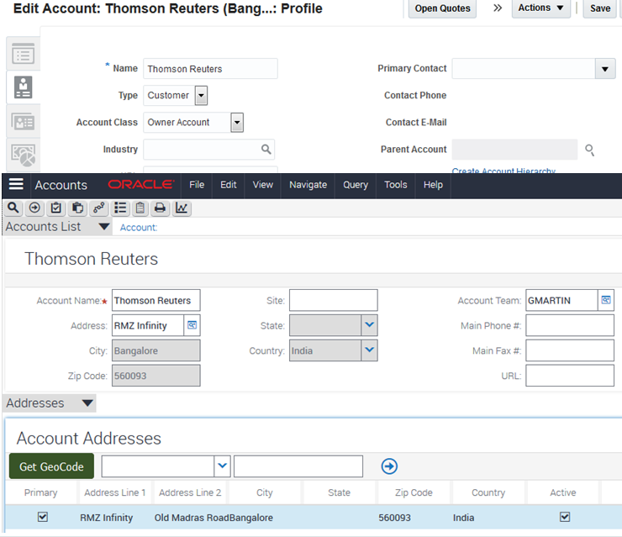The width and height of the screenshot is (622, 537).
Task: Click the Site input field
Action: tap(333, 300)
